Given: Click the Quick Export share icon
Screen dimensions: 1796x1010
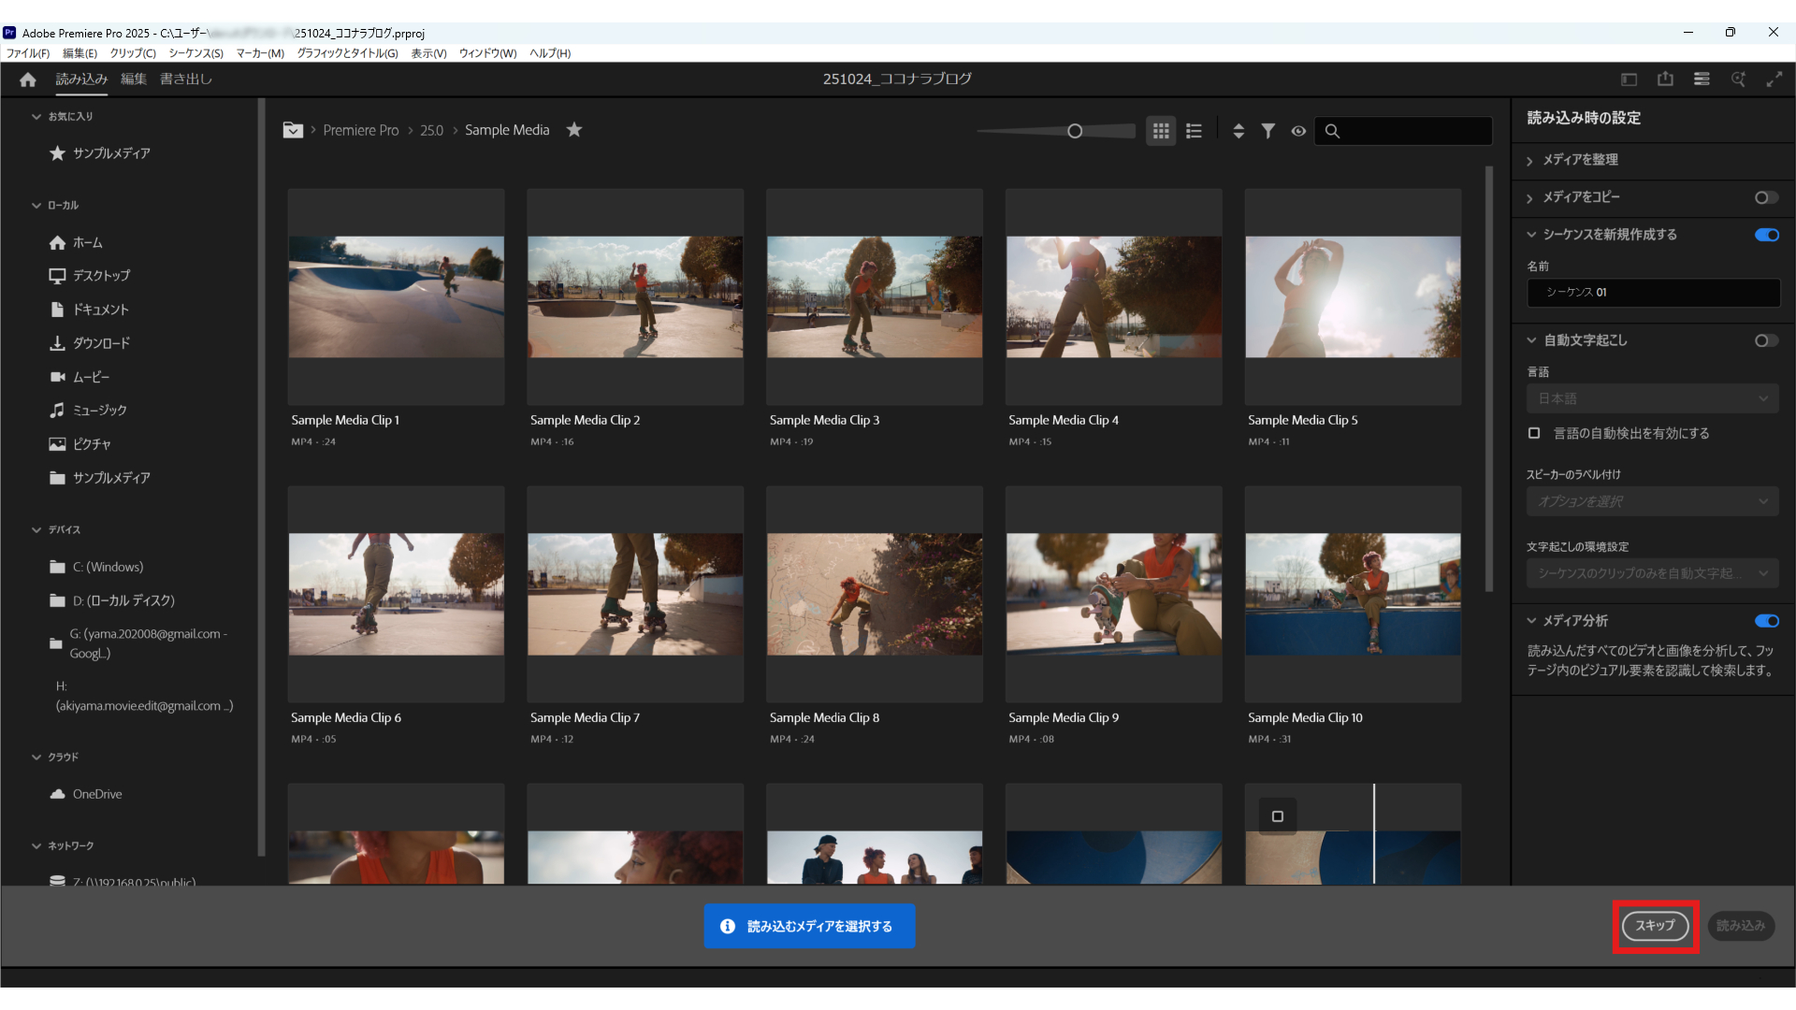Looking at the screenshot, I should click(x=1665, y=79).
